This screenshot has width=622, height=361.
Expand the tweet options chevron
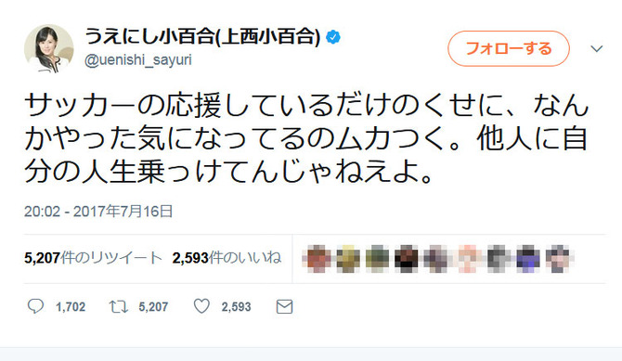(x=597, y=49)
